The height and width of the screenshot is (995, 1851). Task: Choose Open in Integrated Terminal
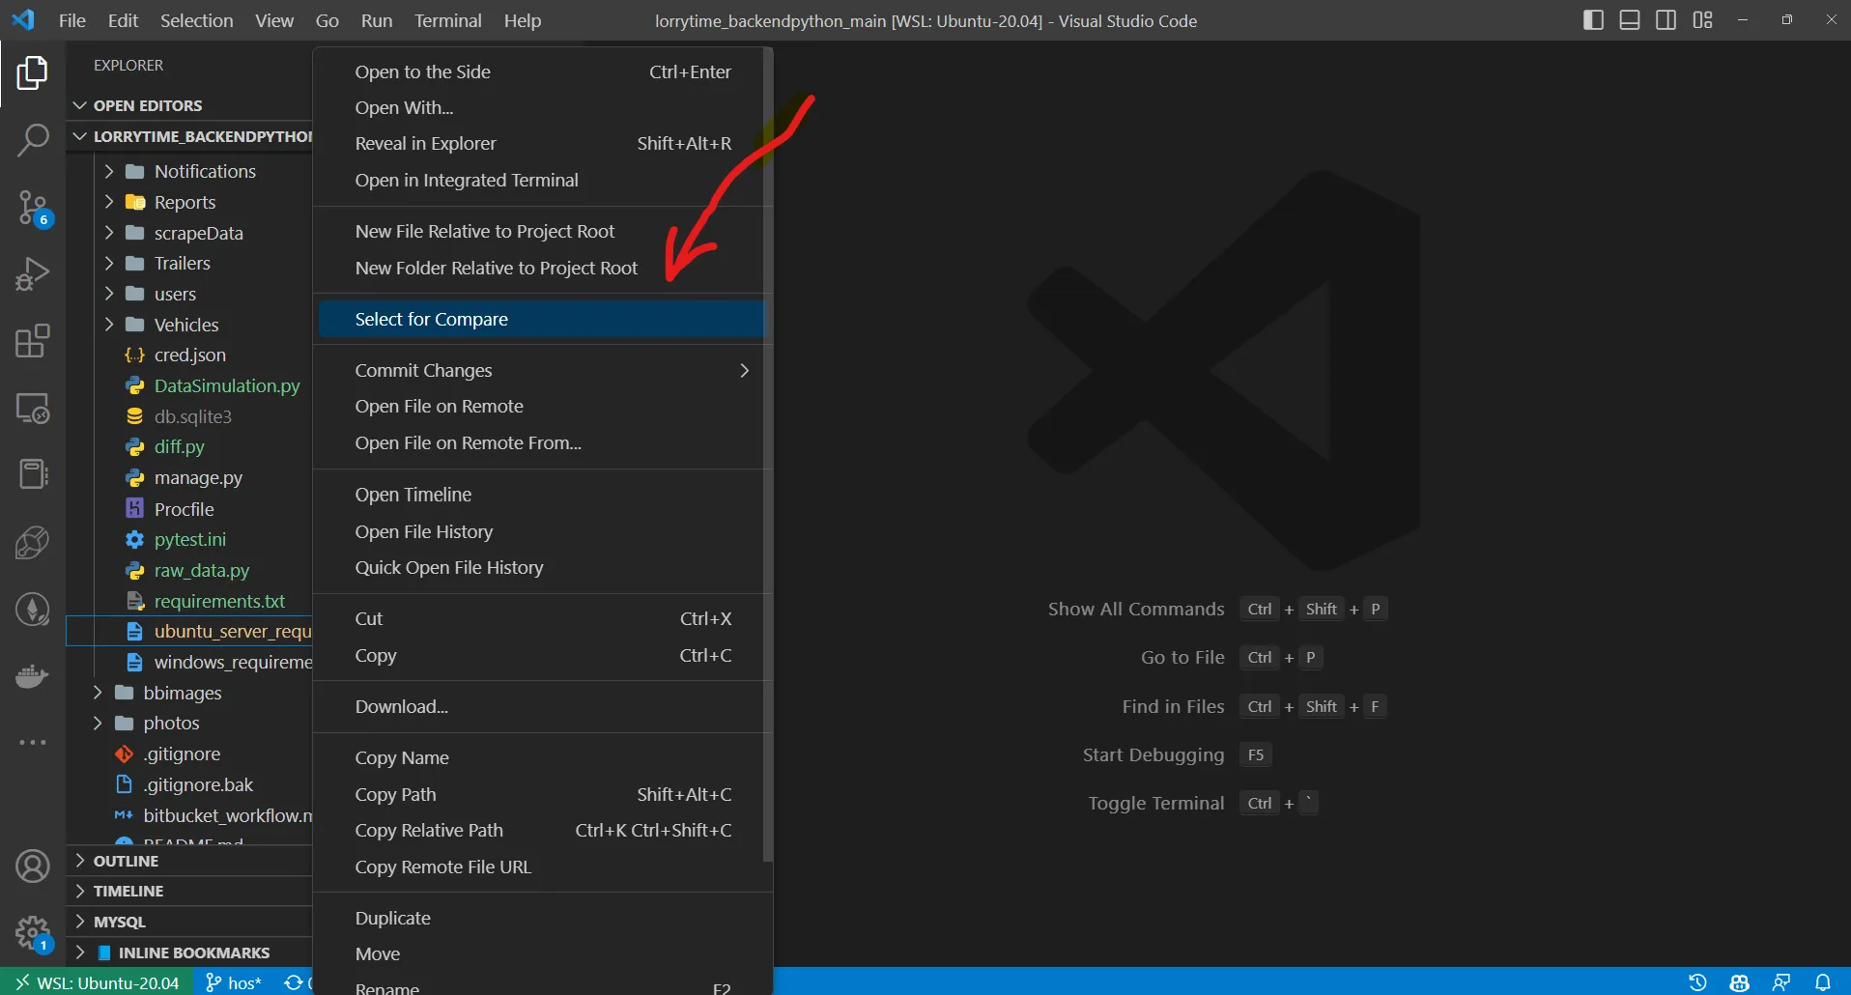point(541,181)
